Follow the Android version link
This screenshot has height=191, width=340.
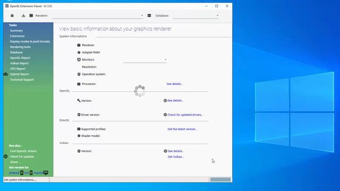[14, 173]
